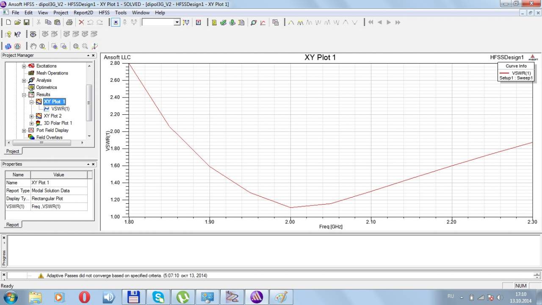542x305 pixels.
Task: Open the empty toolbar combo box dropdown
Action: [177, 22]
